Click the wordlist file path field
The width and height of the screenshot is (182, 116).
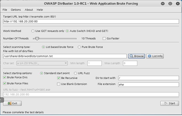(65, 56)
